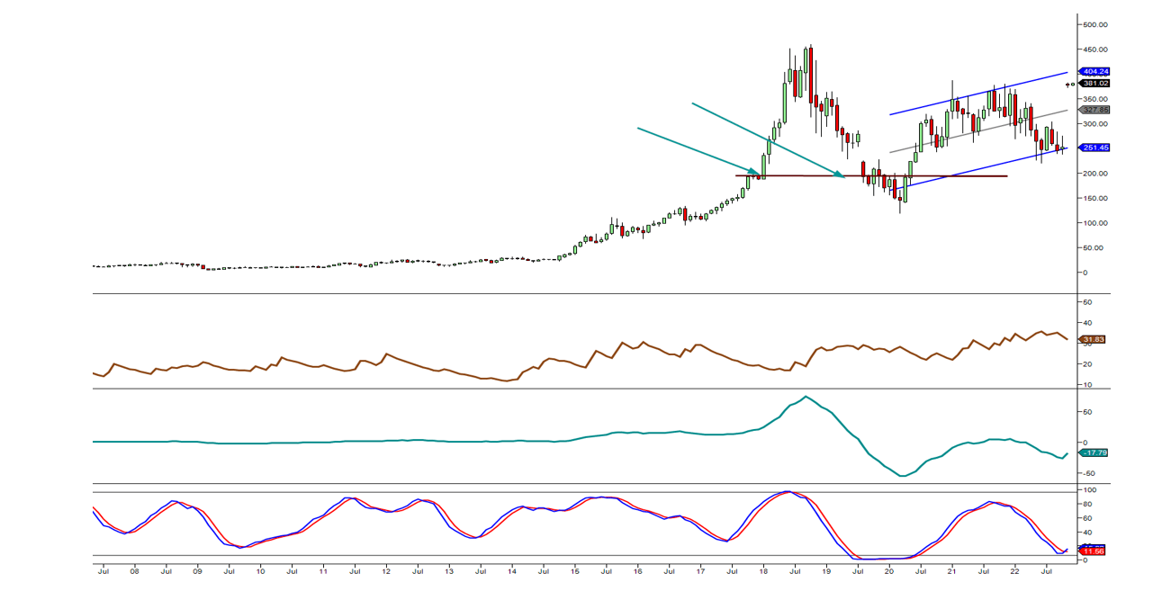Click the 14 year label on time axis
The height and width of the screenshot is (600, 1162).
[511, 570]
